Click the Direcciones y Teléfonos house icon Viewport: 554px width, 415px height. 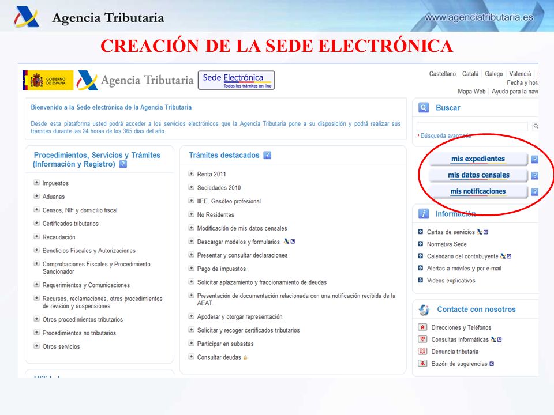coord(422,327)
